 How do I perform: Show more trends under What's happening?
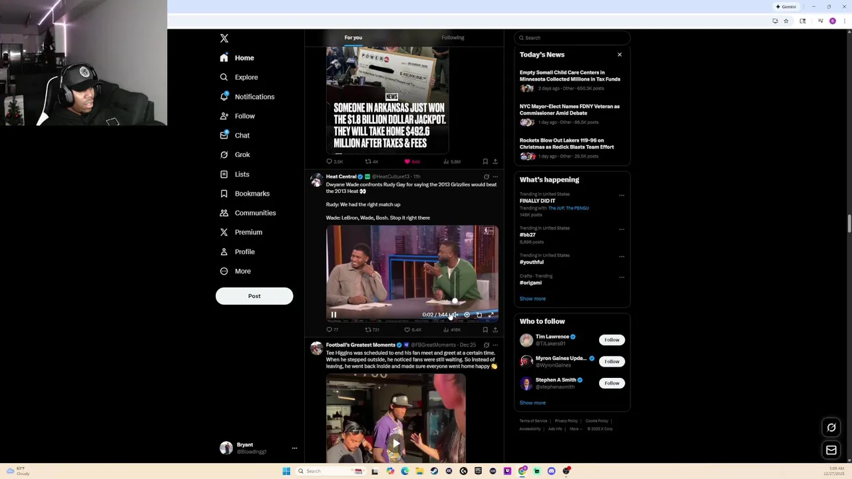[x=532, y=299]
